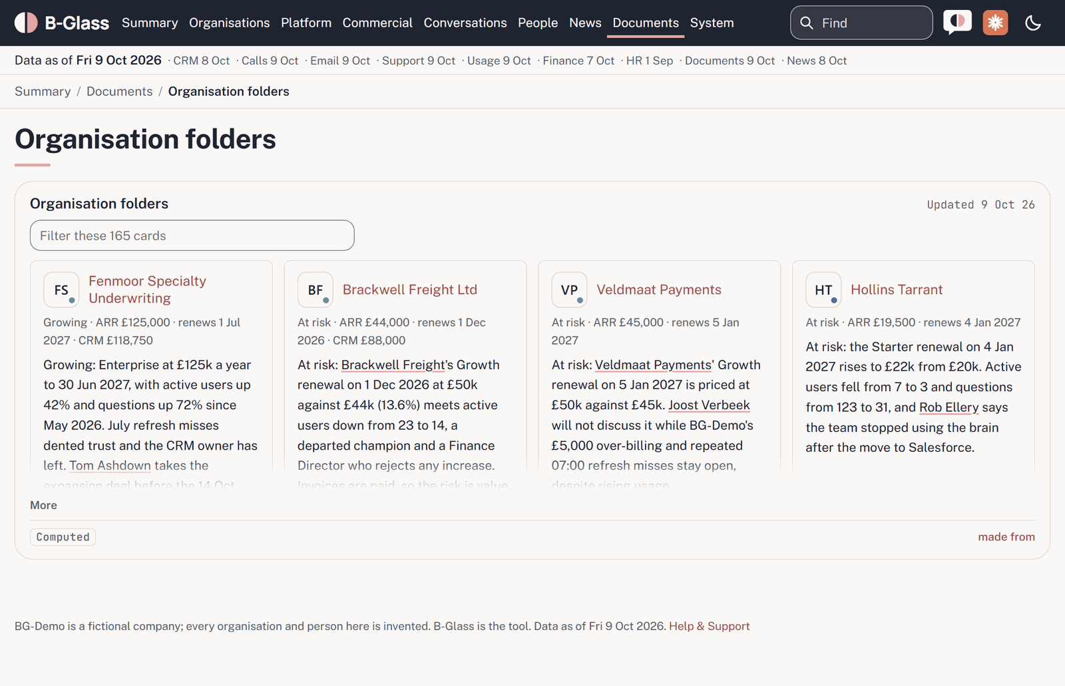Viewport: 1065px width, 686px height.
Task: Click Brackwell Freight link in card text
Action: 393,365
